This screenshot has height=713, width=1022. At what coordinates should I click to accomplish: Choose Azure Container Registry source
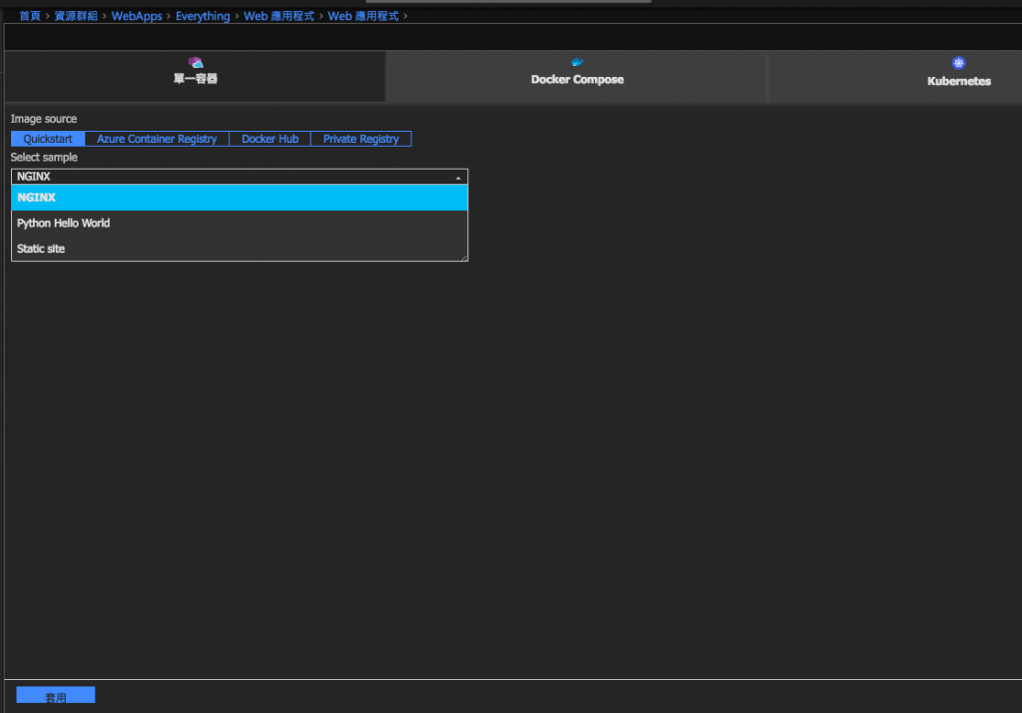click(157, 139)
